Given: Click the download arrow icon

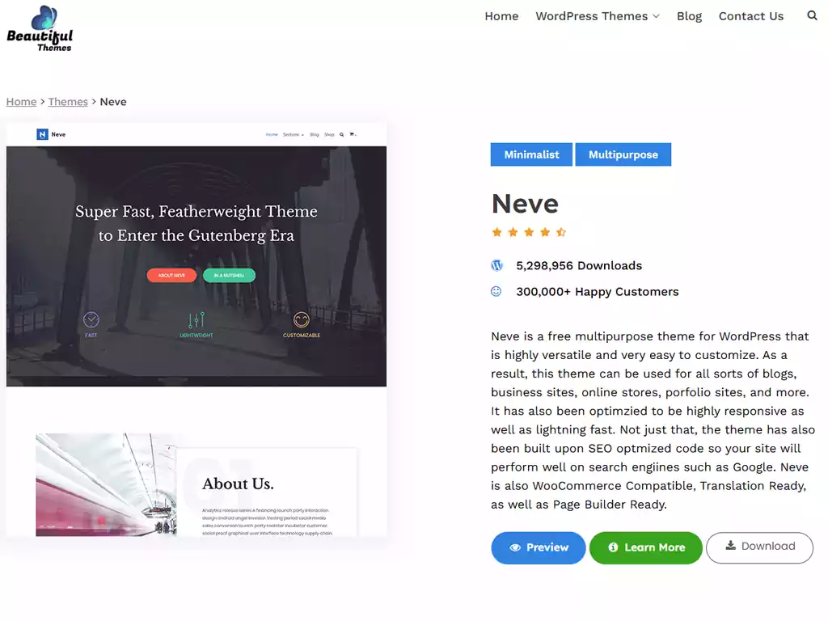Looking at the screenshot, I should [x=731, y=546].
